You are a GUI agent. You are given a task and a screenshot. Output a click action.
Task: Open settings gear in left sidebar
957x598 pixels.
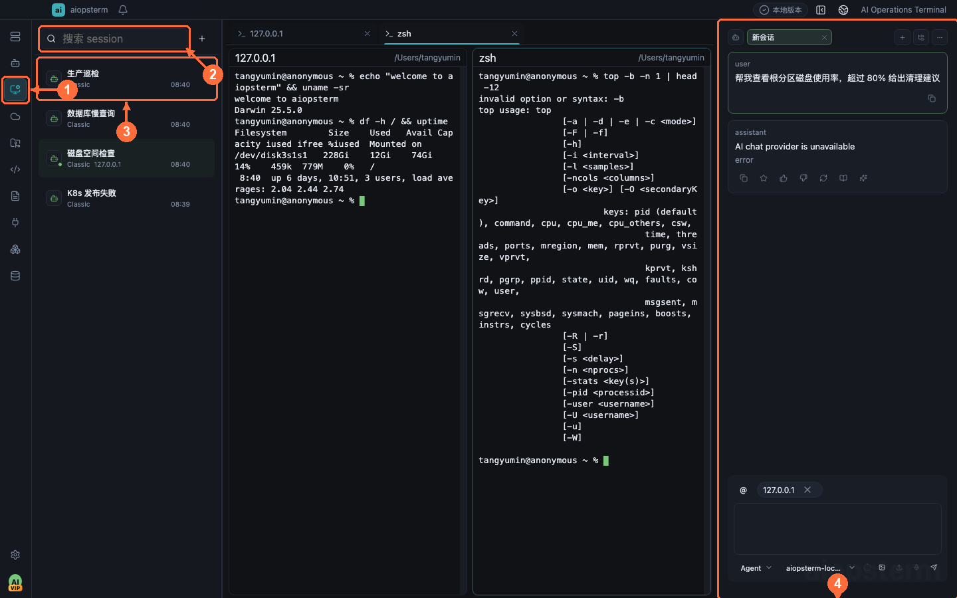(x=15, y=555)
